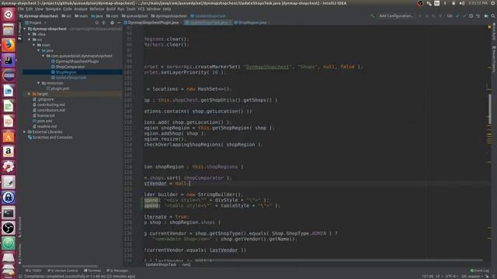Viewport: 497px width, 279px height.
Task: Click the editor vertical scrollbar thumb
Action: pyautogui.click(x=489, y=109)
